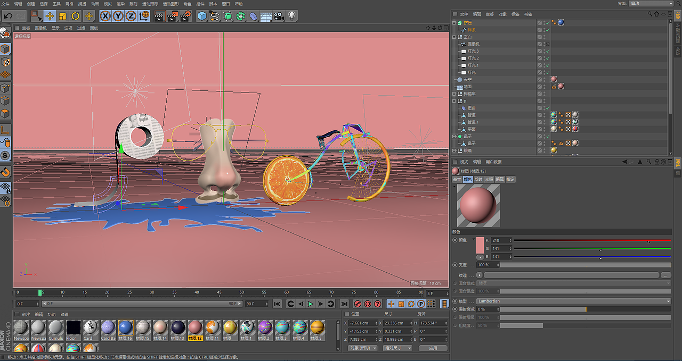Open the 文件 main menu
Screen dimensions: 682x361
tap(5, 4)
